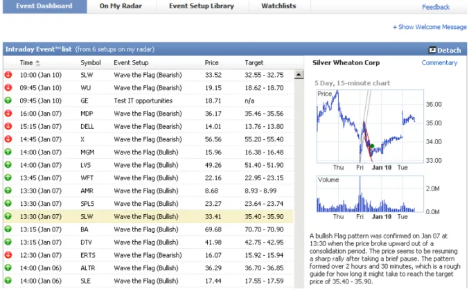Open the Event Setup Library tab
This screenshot has height=289, width=469.
[x=202, y=6]
